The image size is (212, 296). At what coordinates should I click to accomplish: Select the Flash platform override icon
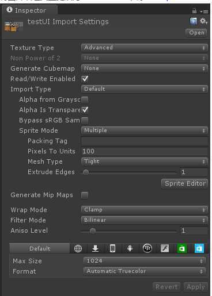click(x=165, y=248)
